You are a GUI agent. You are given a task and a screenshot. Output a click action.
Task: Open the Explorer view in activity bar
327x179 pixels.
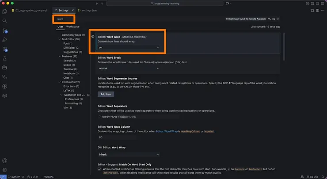pos(4,11)
